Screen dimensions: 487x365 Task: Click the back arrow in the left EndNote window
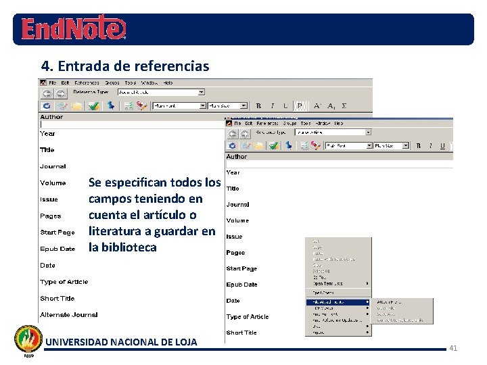pyautogui.click(x=47, y=93)
